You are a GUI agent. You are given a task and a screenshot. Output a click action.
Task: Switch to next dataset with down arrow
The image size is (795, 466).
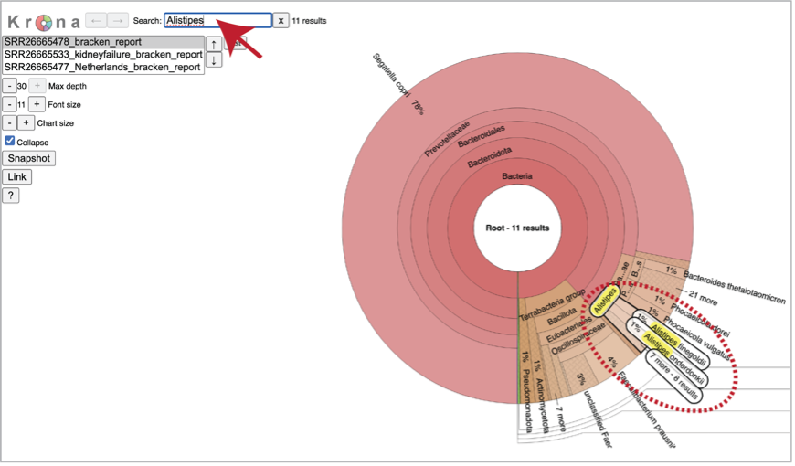214,60
